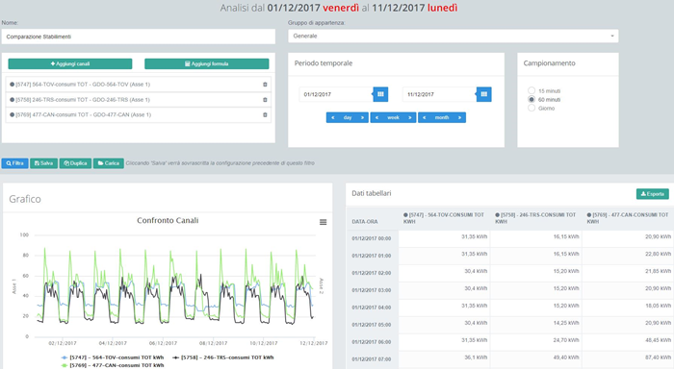The height and width of the screenshot is (369, 674).
Task: Open Gruppo di appartenenza dropdown
Action: coord(454,37)
